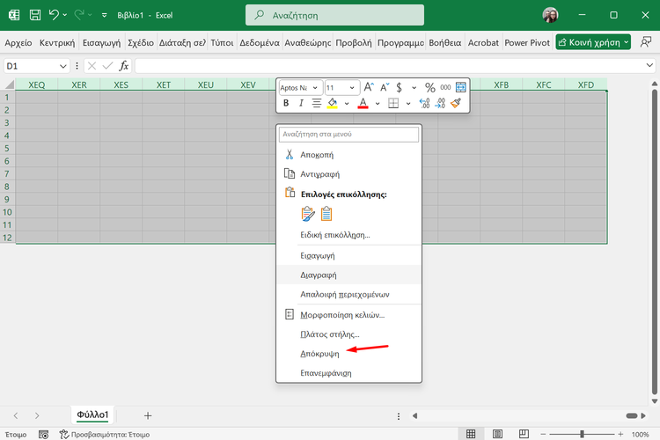
Task: Click the Merge and Center icon
Action: point(460,87)
